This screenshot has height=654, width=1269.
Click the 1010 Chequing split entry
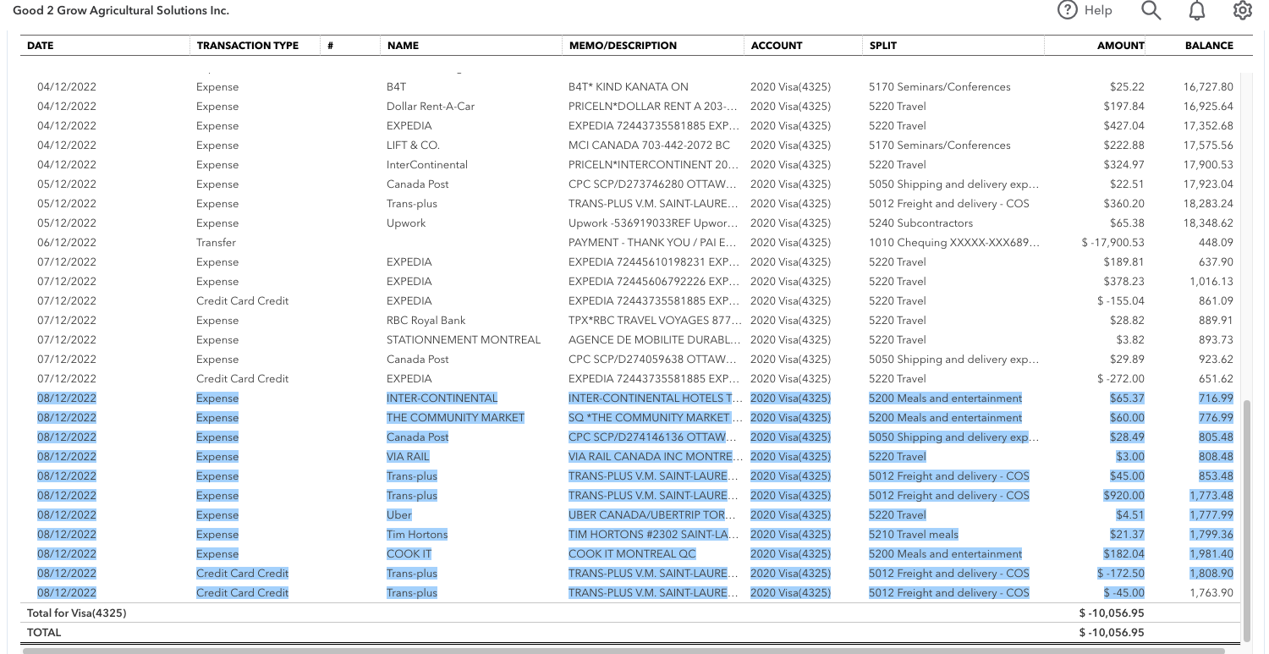pyautogui.click(x=954, y=243)
